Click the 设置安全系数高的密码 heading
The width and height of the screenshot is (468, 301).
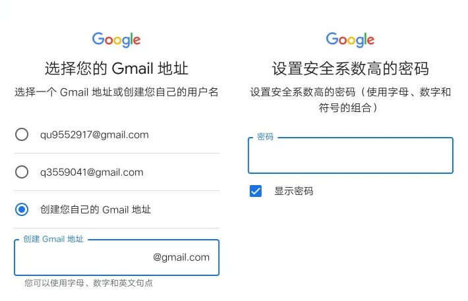pyautogui.click(x=351, y=68)
